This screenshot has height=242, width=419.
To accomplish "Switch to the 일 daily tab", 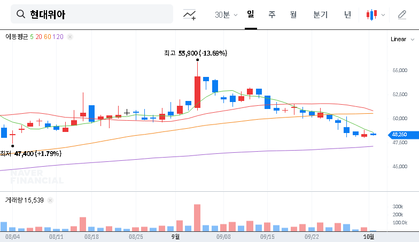I will (251, 14).
